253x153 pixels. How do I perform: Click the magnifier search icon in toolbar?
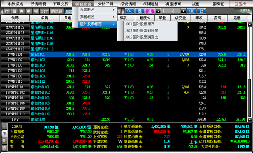pos(129,11)
